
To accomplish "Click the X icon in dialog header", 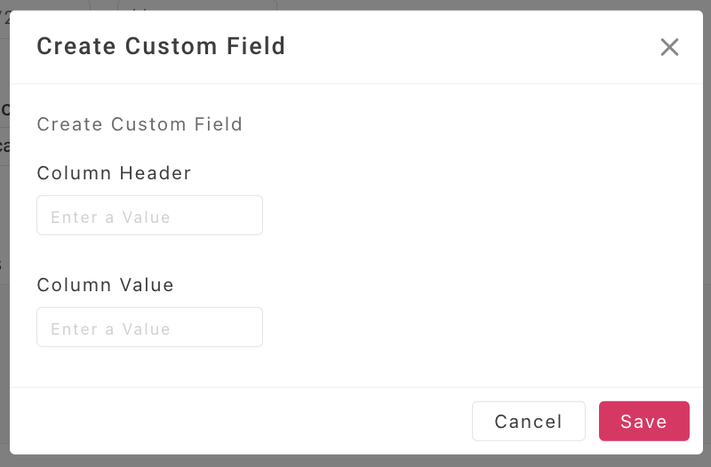I will (669, 47).
